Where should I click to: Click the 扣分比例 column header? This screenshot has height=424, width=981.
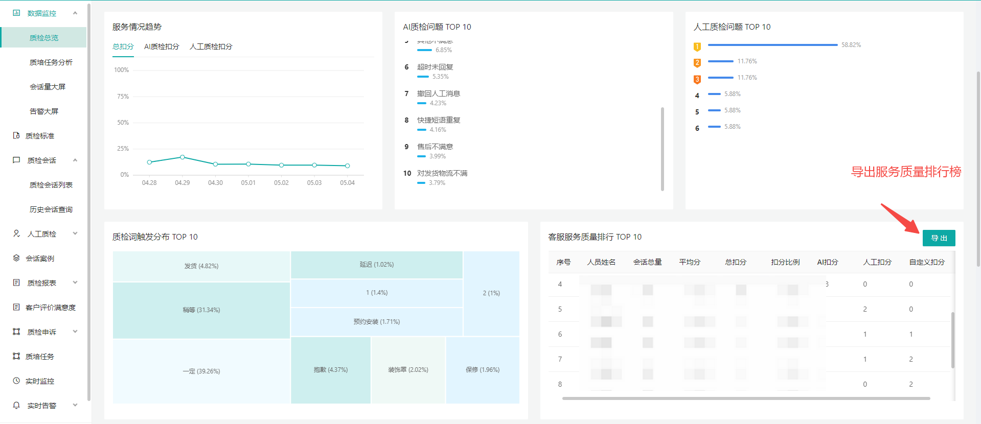click(785, 262)
